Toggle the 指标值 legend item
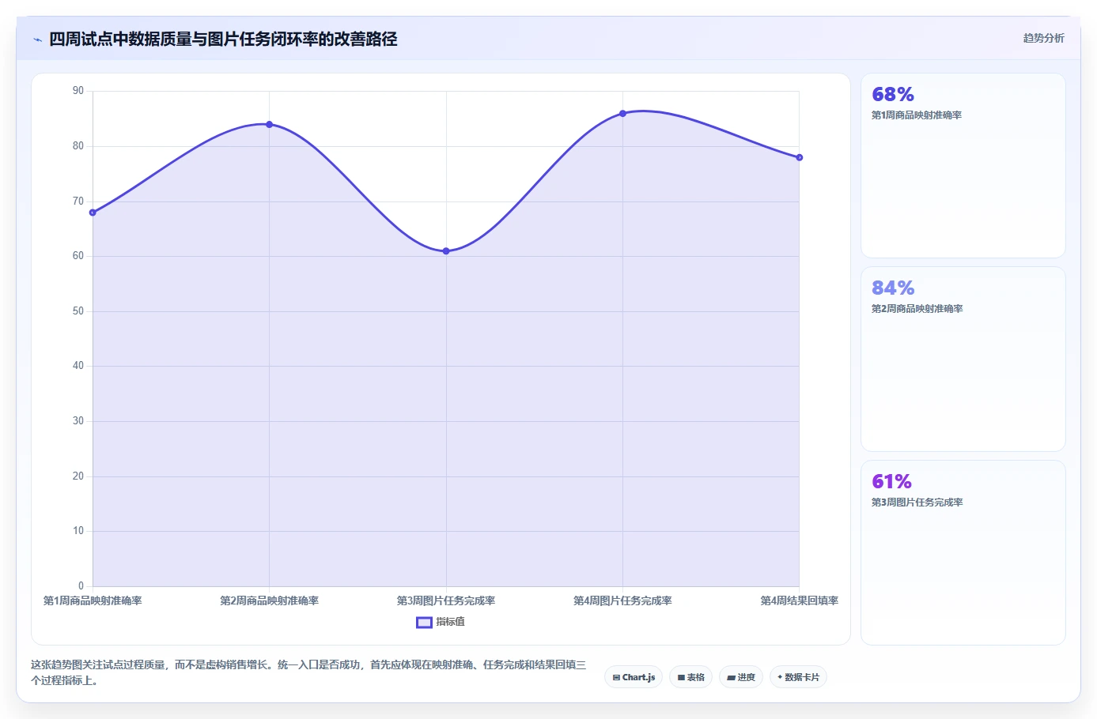The image size is (1097, 719). point(441,622)
